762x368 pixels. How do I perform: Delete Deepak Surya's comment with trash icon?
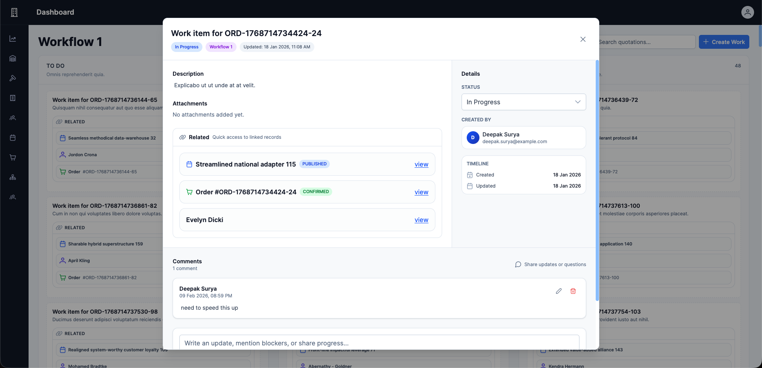(573, 291)
